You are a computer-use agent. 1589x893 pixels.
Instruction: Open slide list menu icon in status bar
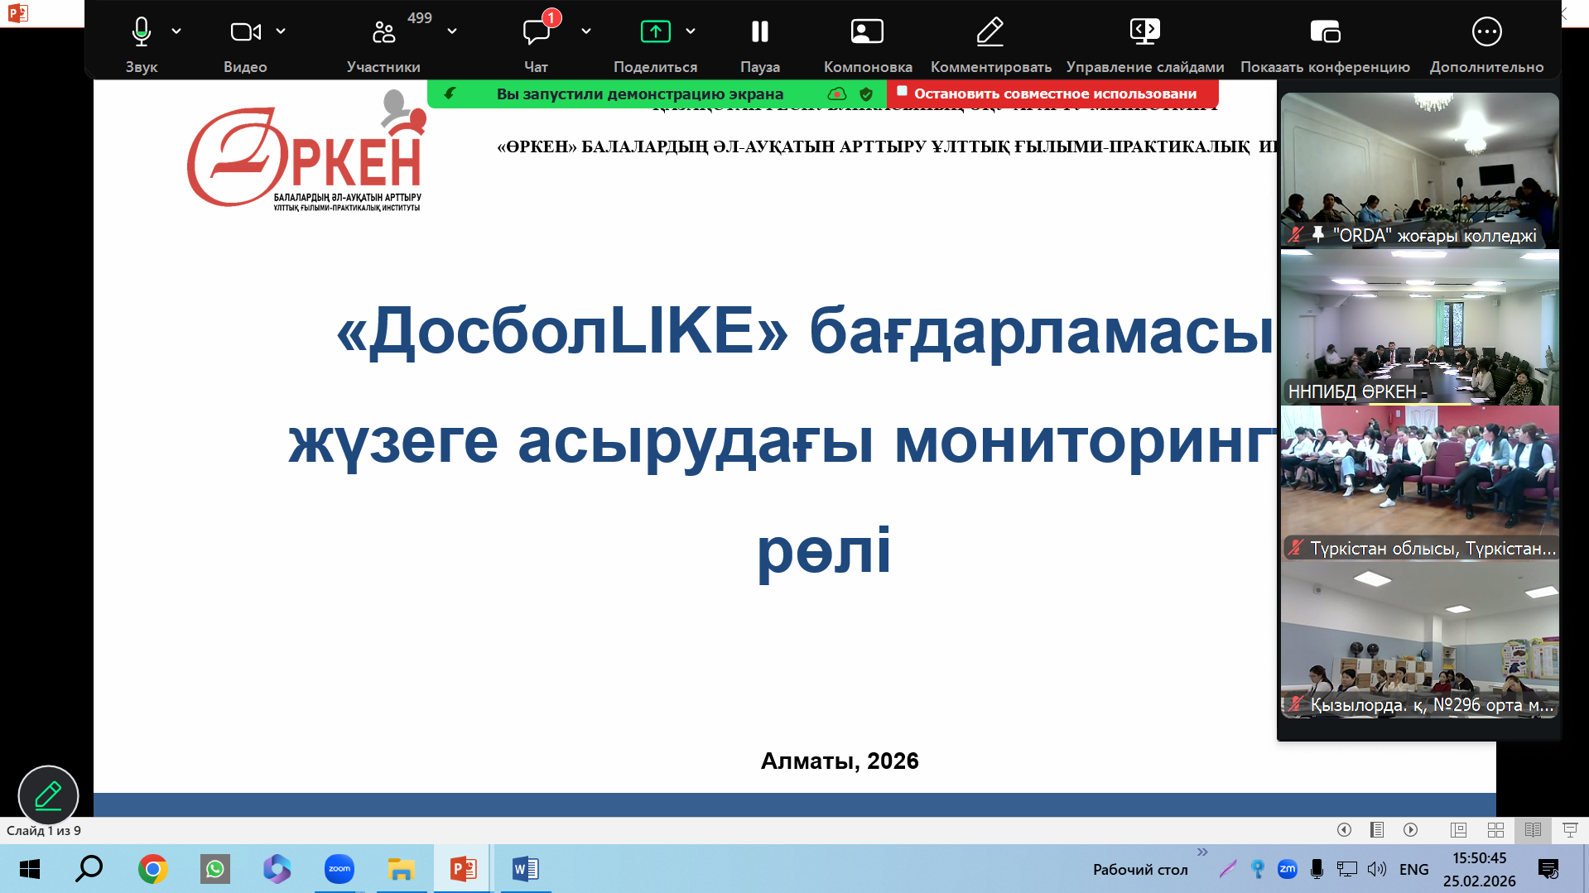pos(1377,830)
